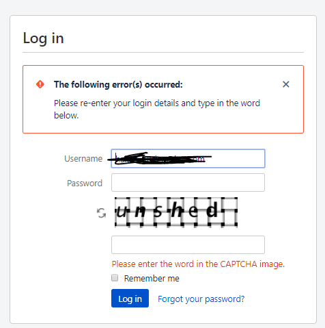Click the Remember me label text
This screenshot has width=325, height=328.
(x=152, y=278)
